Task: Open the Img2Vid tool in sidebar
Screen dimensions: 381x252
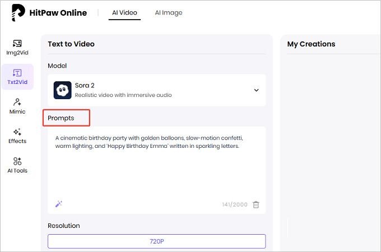Action: coord(17,47)
